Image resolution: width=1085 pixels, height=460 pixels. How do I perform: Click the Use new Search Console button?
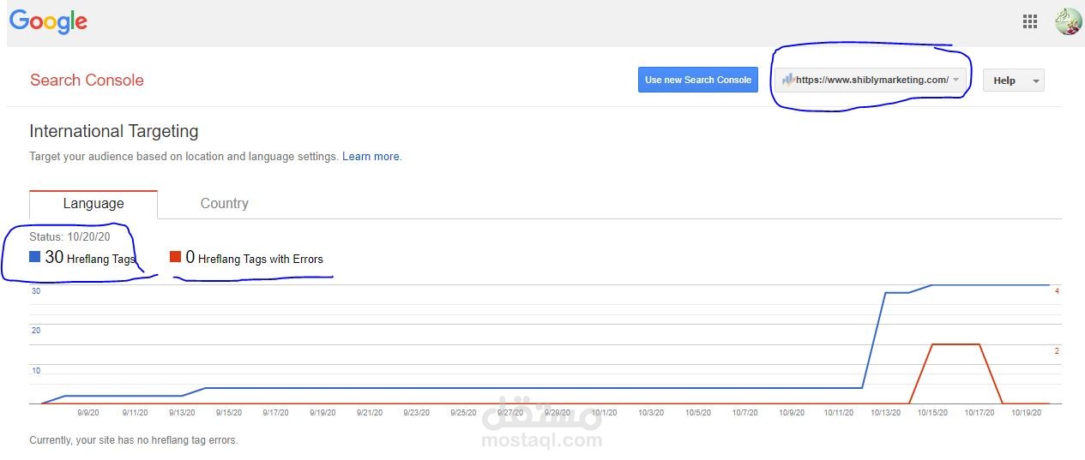click(x=698, y=80)
